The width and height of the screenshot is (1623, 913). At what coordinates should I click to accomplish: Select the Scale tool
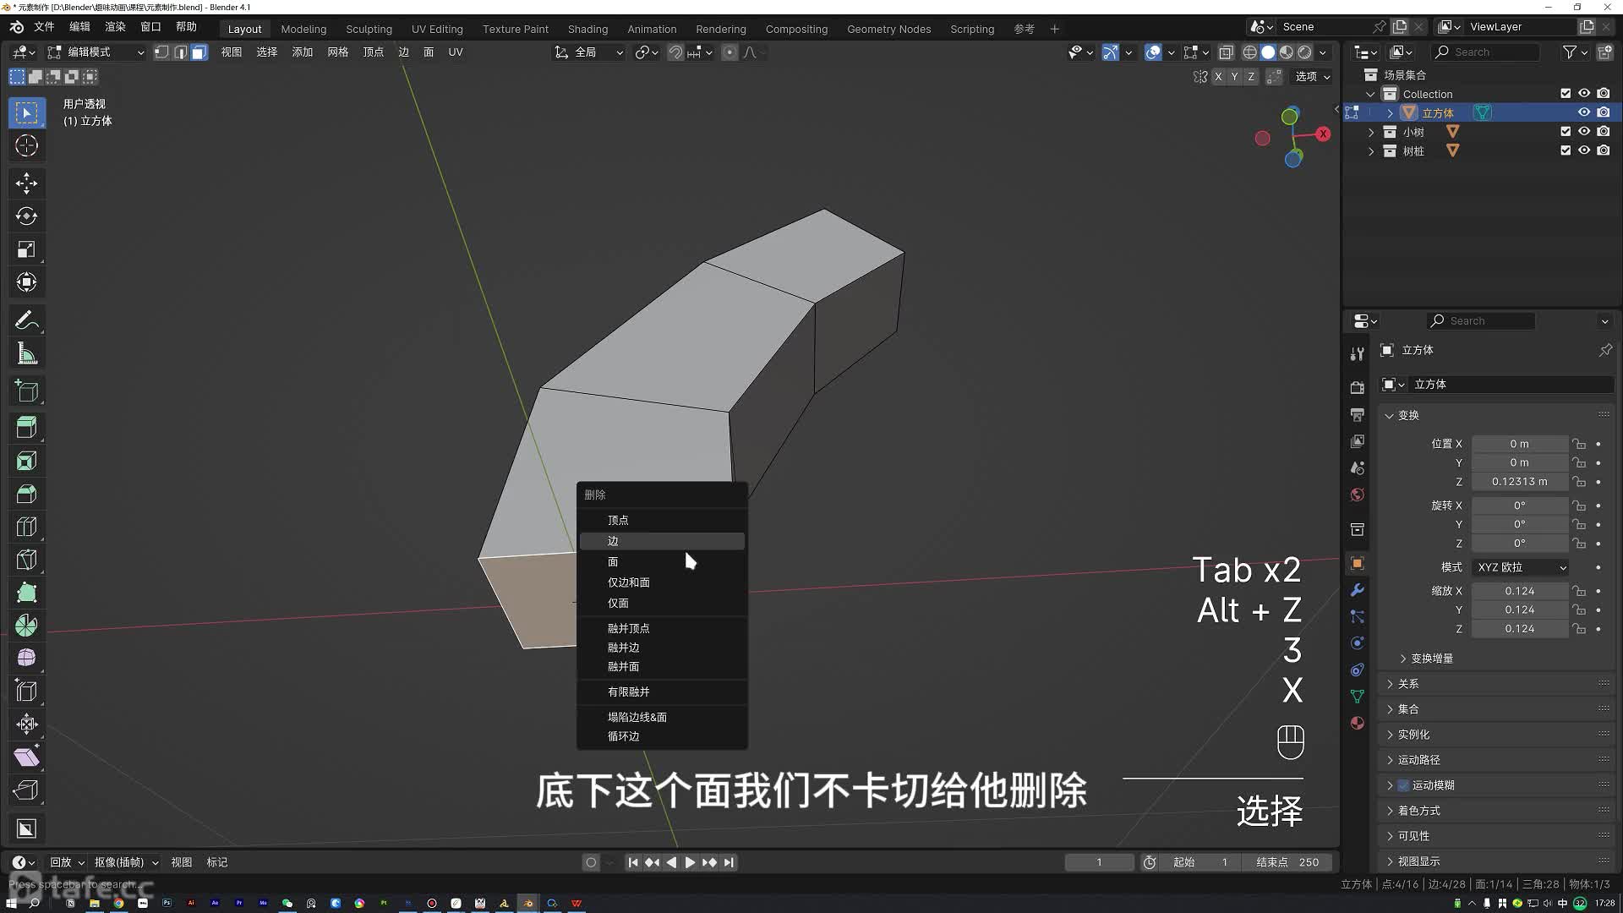(x=26, y=249)
